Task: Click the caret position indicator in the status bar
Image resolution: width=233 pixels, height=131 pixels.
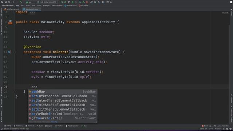Action: [x=202, y=129]
